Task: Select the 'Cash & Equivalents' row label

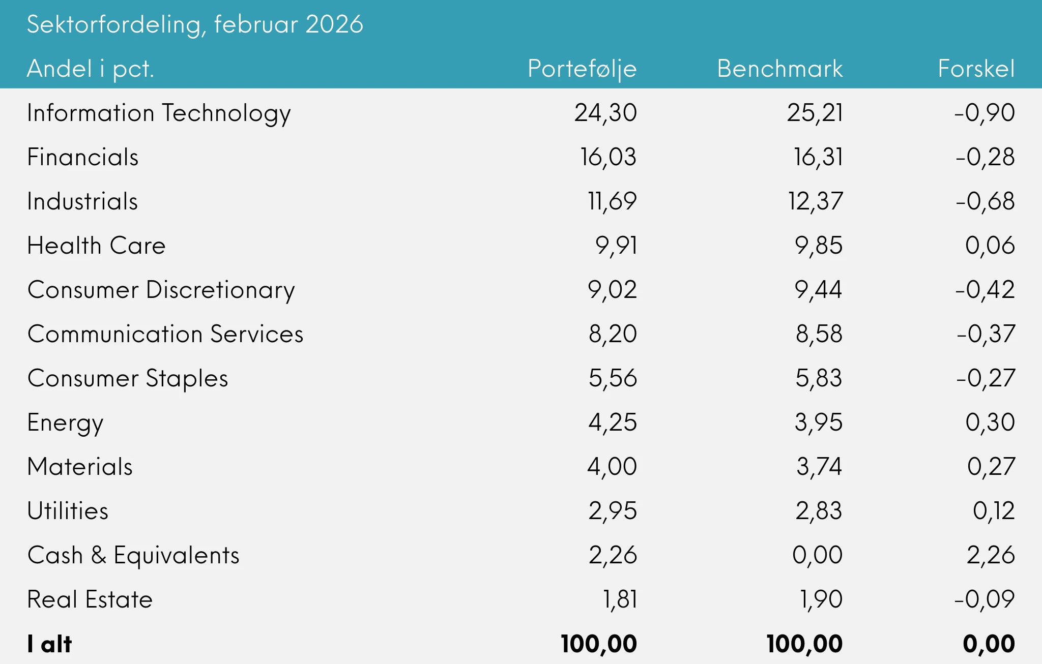Action: pyautogui.click(x=133, y=555)
